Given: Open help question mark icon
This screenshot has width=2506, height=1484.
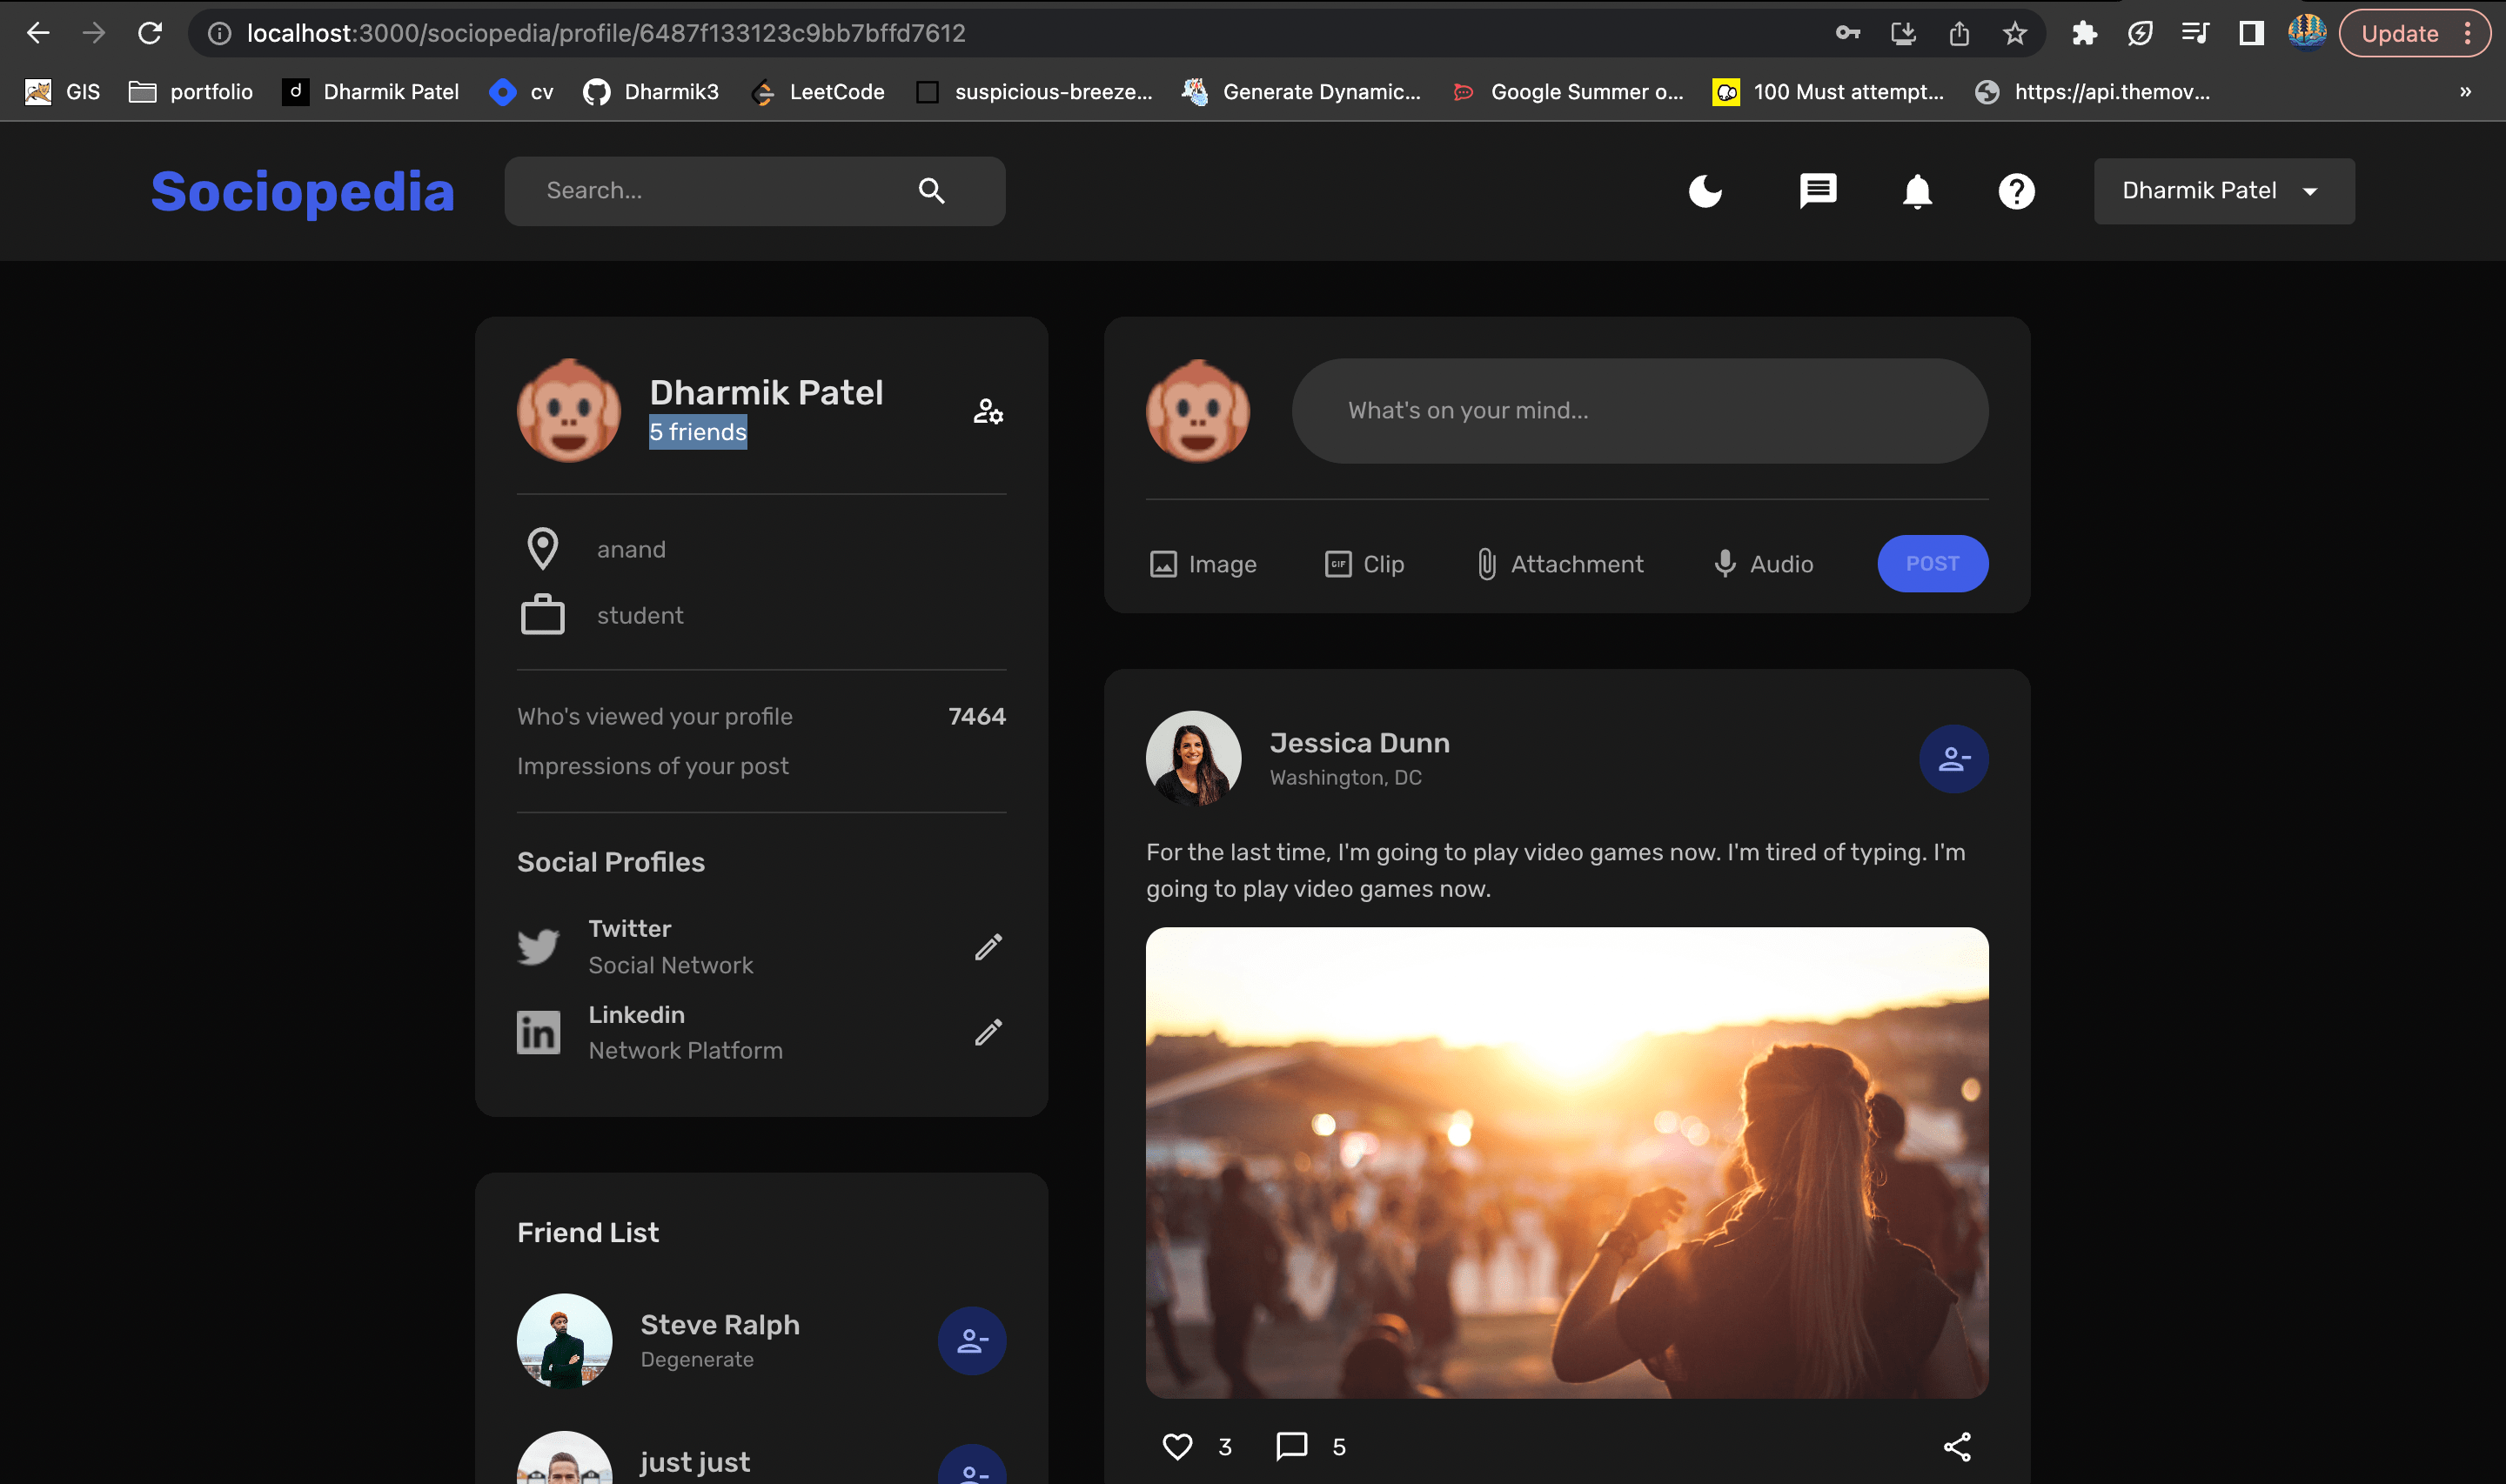Looking at the screenshot, I should pyautogui.click(x=2016, y=191).
